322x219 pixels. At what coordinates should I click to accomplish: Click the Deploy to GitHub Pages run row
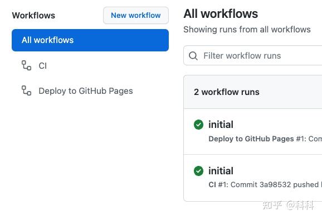[253, 132]
